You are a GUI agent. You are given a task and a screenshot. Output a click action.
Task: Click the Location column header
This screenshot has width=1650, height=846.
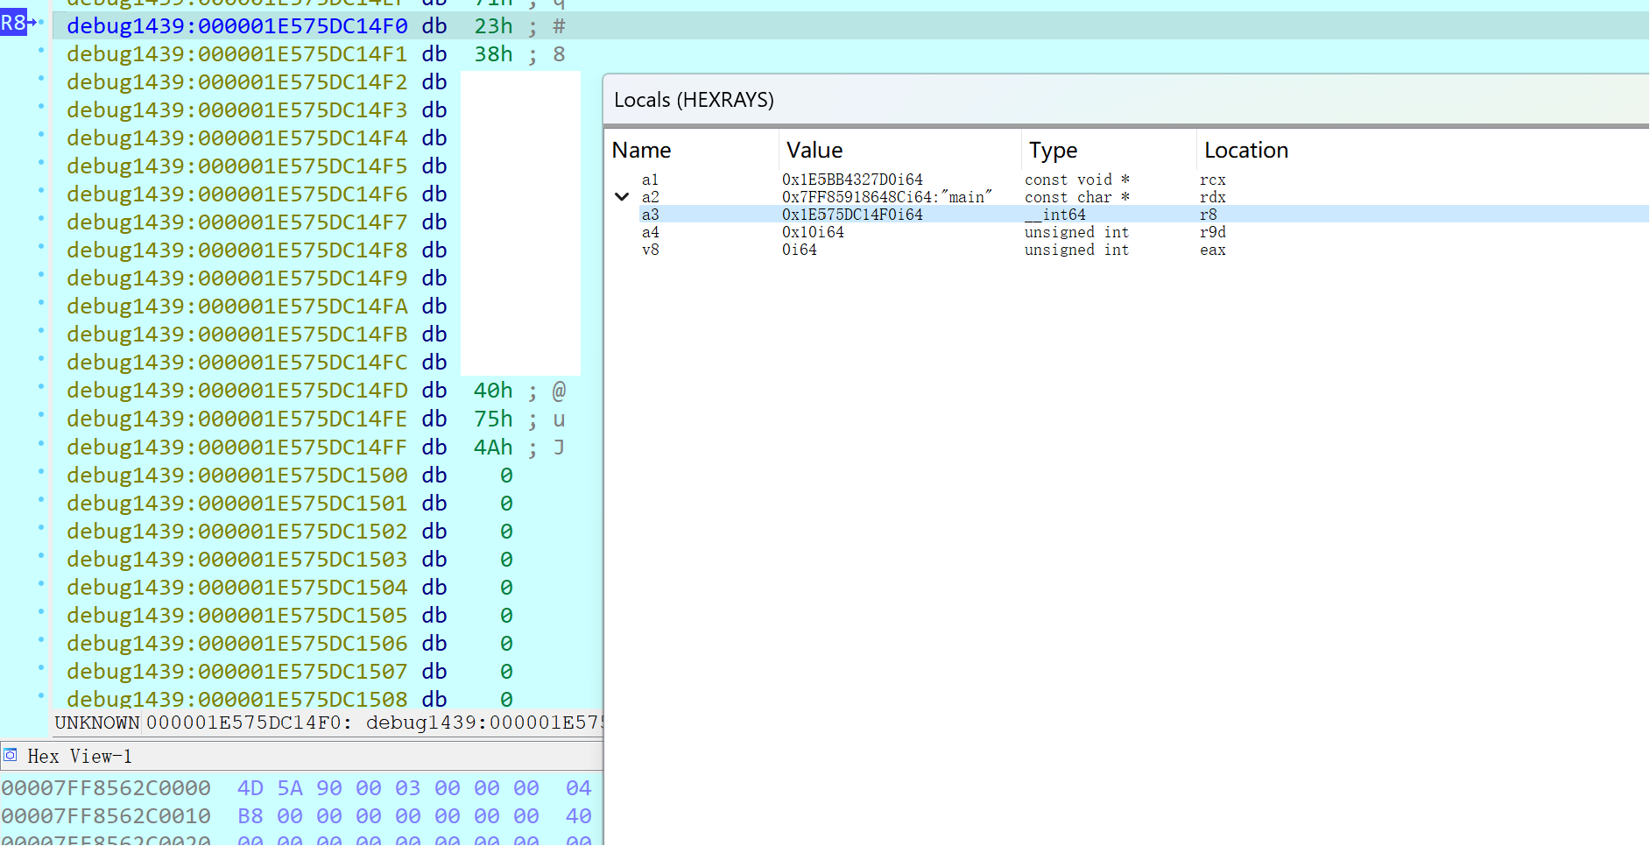[x=1246, y=151]
